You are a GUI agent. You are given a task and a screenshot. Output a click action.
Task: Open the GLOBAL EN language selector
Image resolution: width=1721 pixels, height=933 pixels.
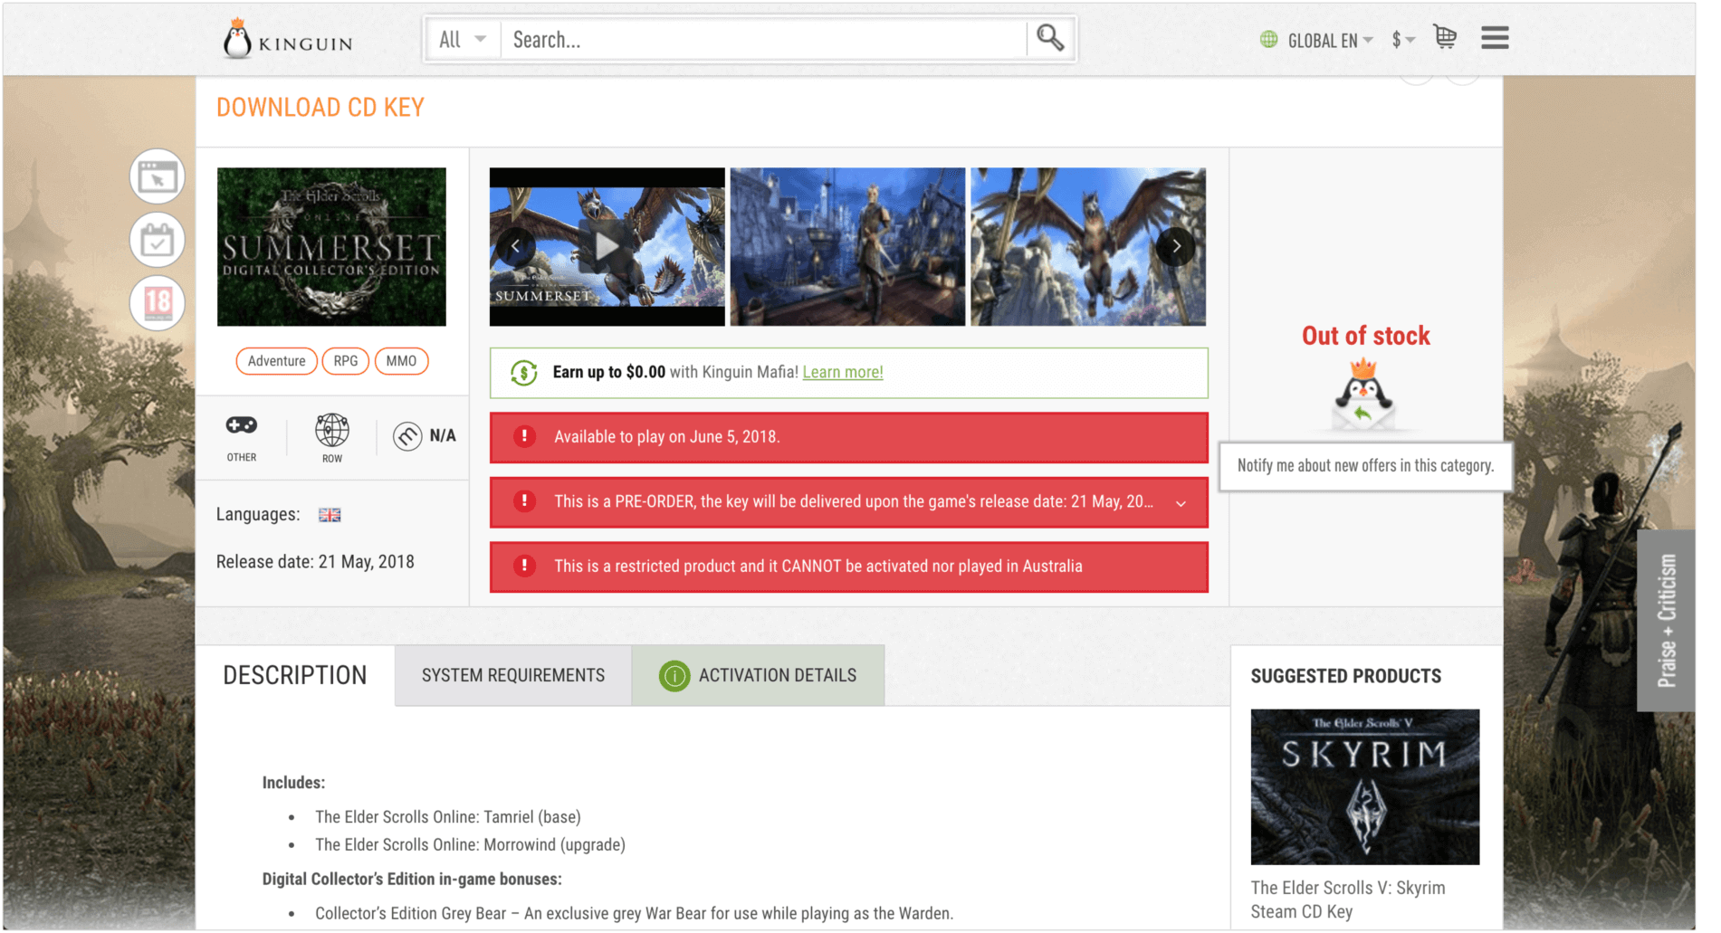[1330, 41]
